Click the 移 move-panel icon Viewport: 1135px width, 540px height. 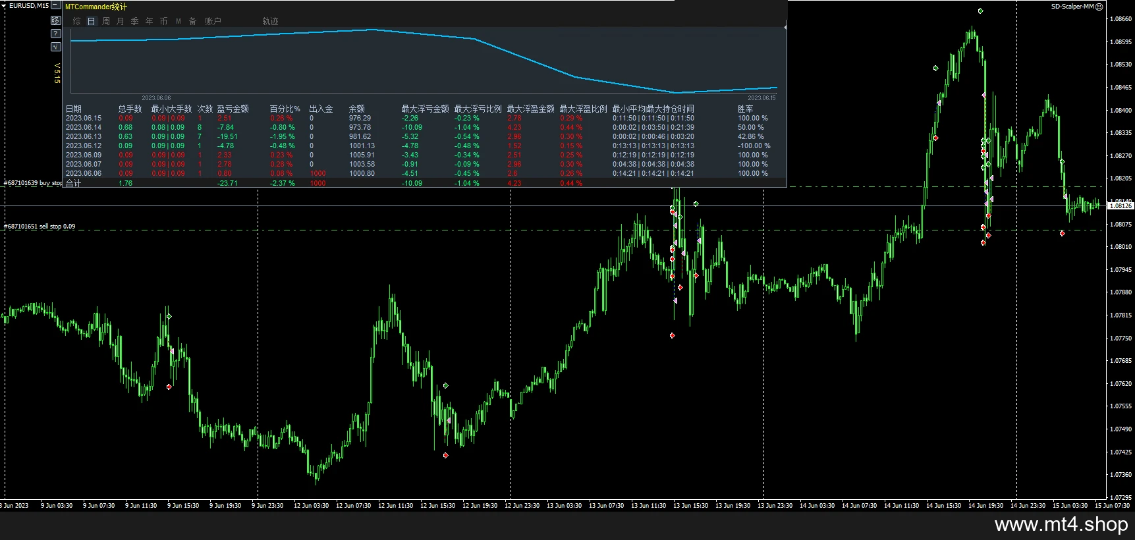(56, 20)
